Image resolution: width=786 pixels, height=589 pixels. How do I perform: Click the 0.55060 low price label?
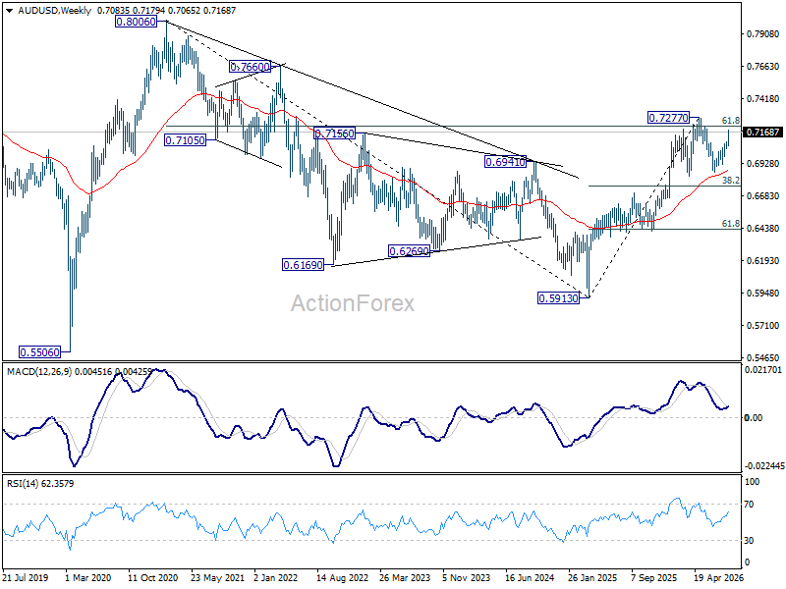(x=39, y=352)
